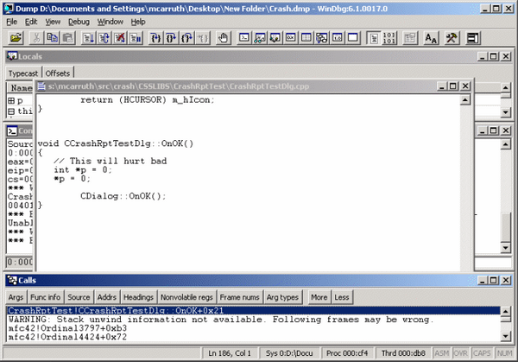Expand the p variable in Locals
Image resolution: width=518 pixels, height=362 pixels.
11,100
